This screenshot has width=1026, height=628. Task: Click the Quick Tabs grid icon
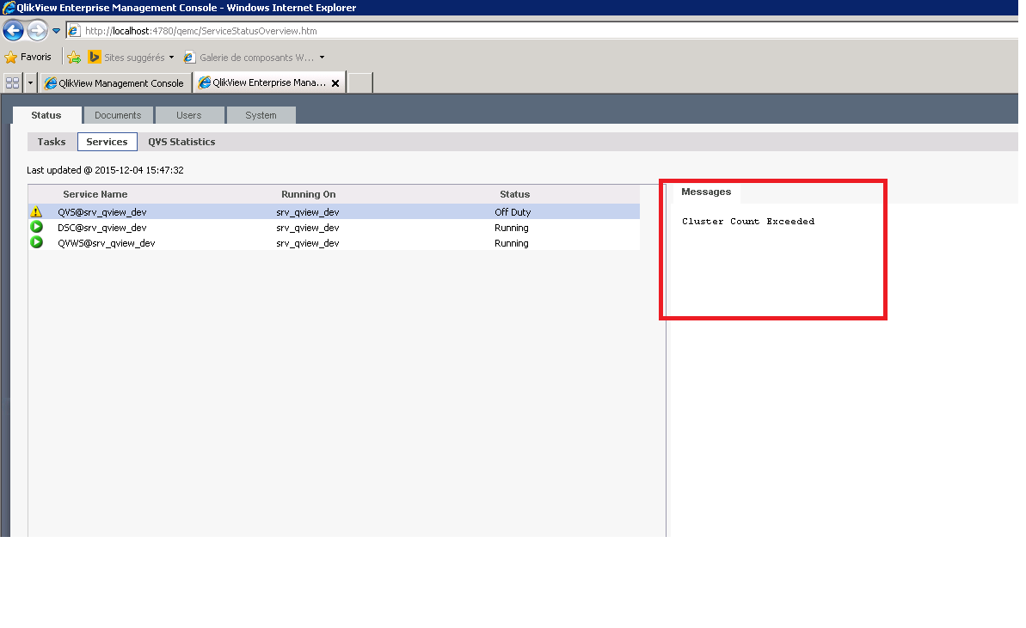(x=12, y=83)
